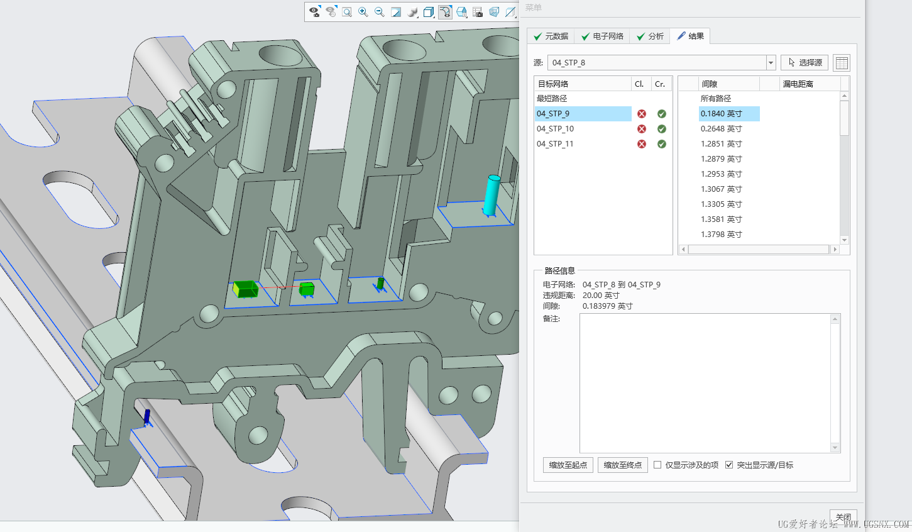Click the Cl. column header

[641, 84]
